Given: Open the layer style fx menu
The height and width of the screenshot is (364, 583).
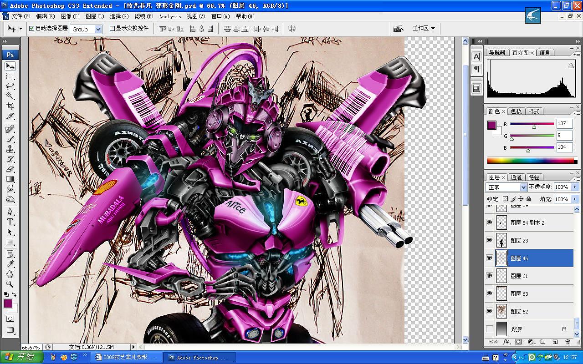Looking at the screenshot, I should tap(506, 342).
